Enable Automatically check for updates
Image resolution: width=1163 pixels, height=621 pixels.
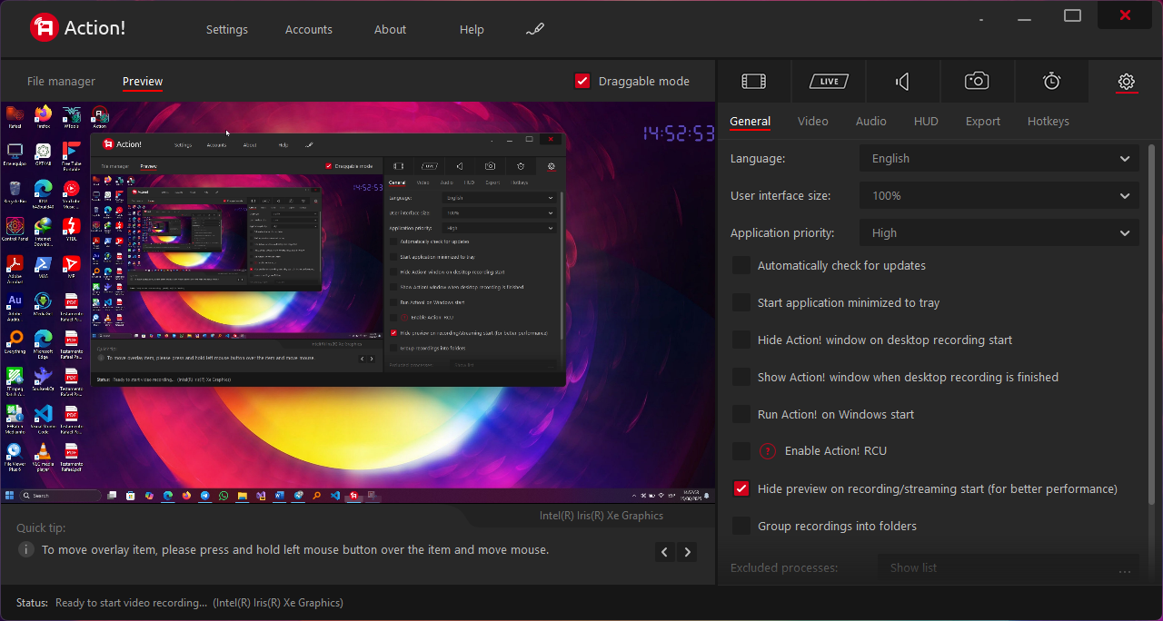pyautogui.click(x=741, y=265)
